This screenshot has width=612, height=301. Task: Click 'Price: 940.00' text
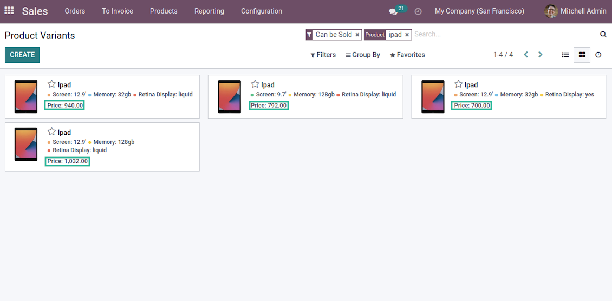point(65,105)
